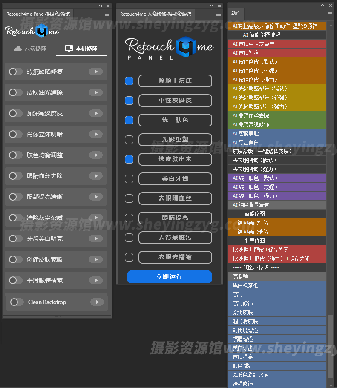Switch to the 云端修饰 tab

point(30,49)
